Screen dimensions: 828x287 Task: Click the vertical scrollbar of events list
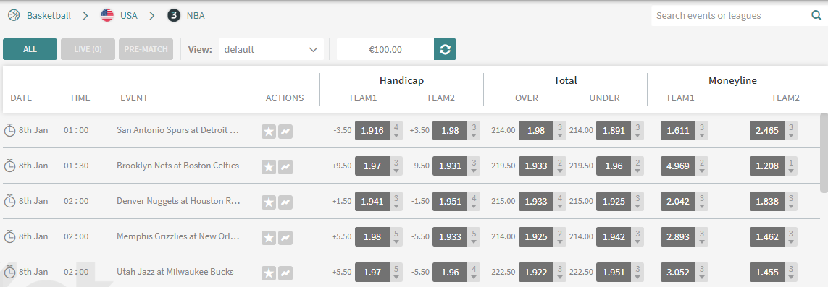click(x=824, y=153)
